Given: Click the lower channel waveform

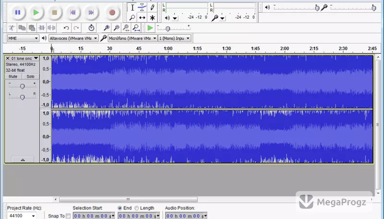Looking at the screenshot, I should tap(212, 136).
